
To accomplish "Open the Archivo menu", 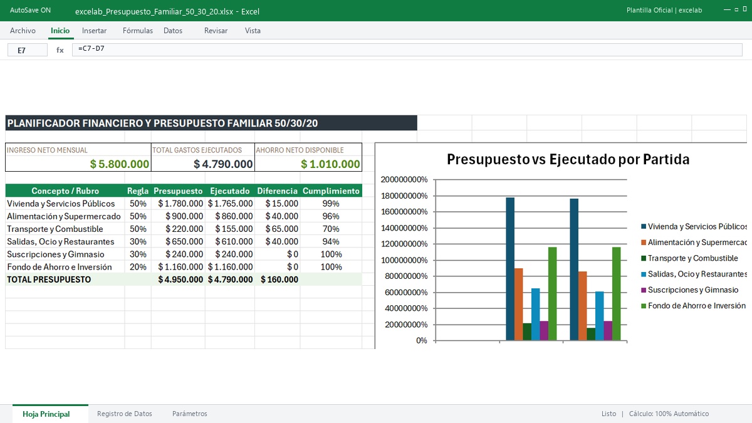I will point(23,31).
